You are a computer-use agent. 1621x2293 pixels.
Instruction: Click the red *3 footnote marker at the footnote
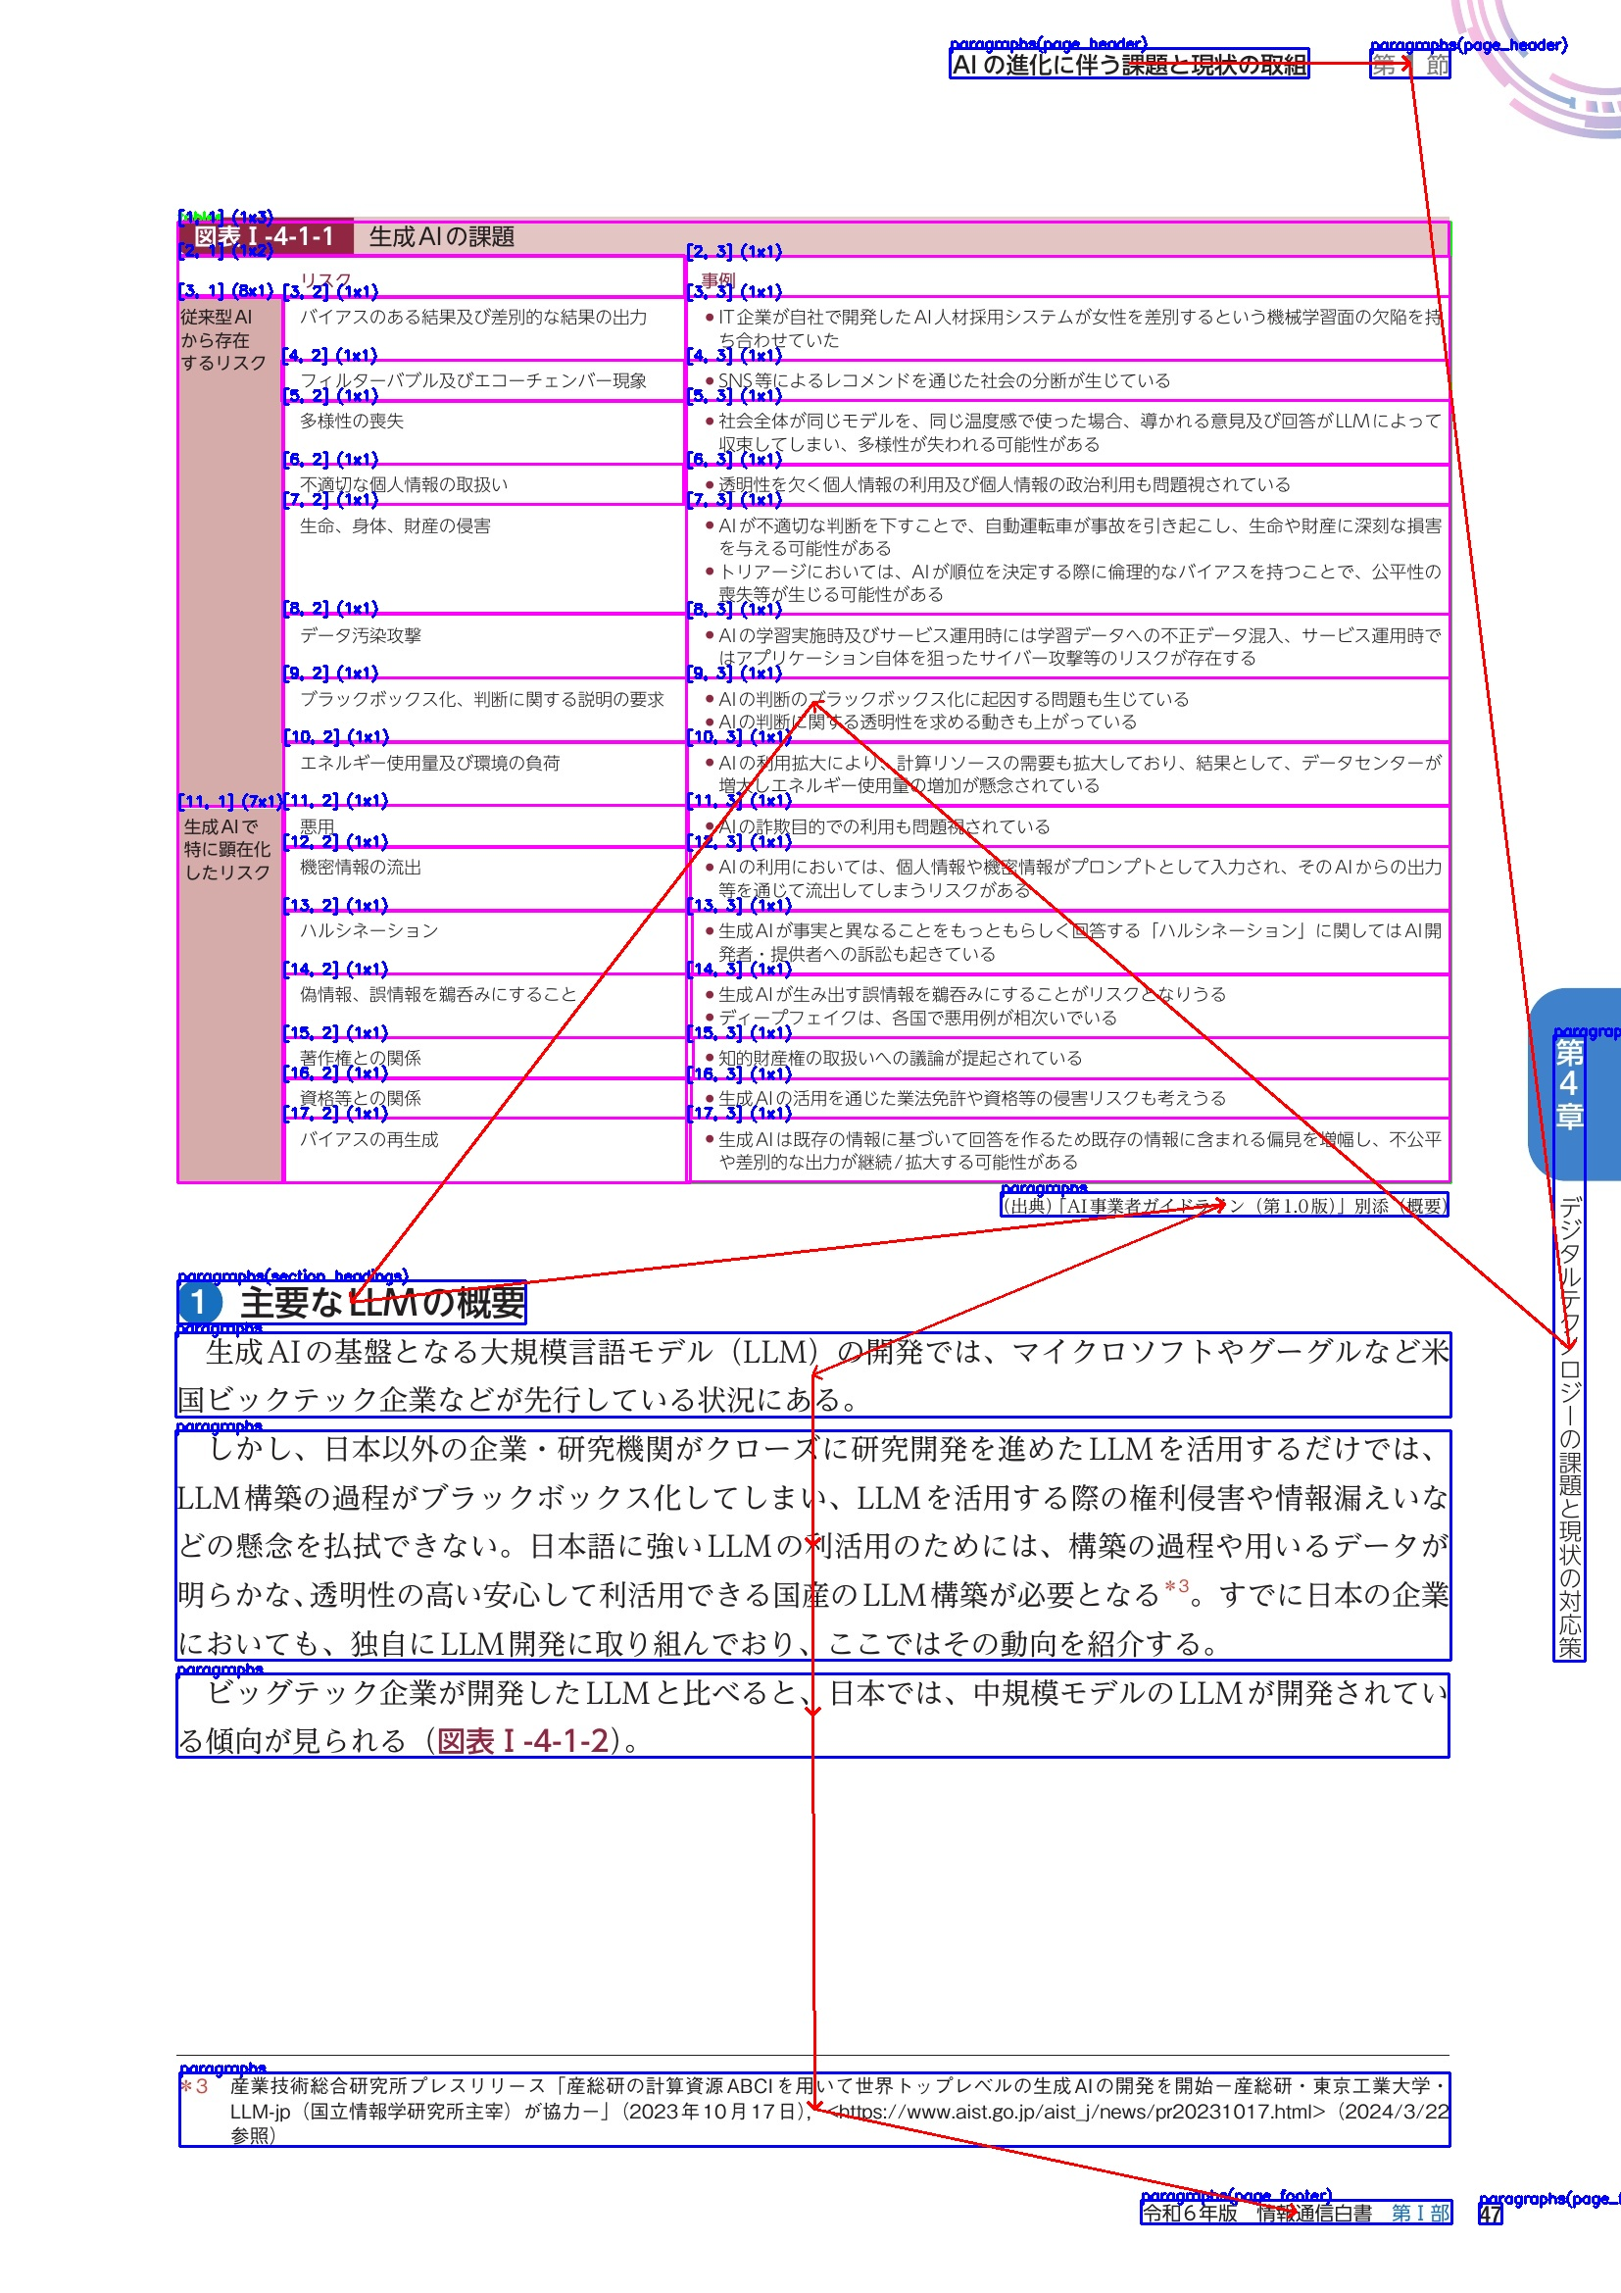pyautogui.click(x=196, y=2086)
